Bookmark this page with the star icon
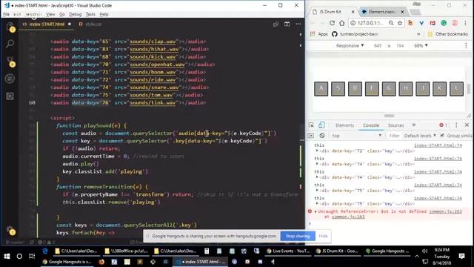 pyautogui.click(x=400, y=23)
